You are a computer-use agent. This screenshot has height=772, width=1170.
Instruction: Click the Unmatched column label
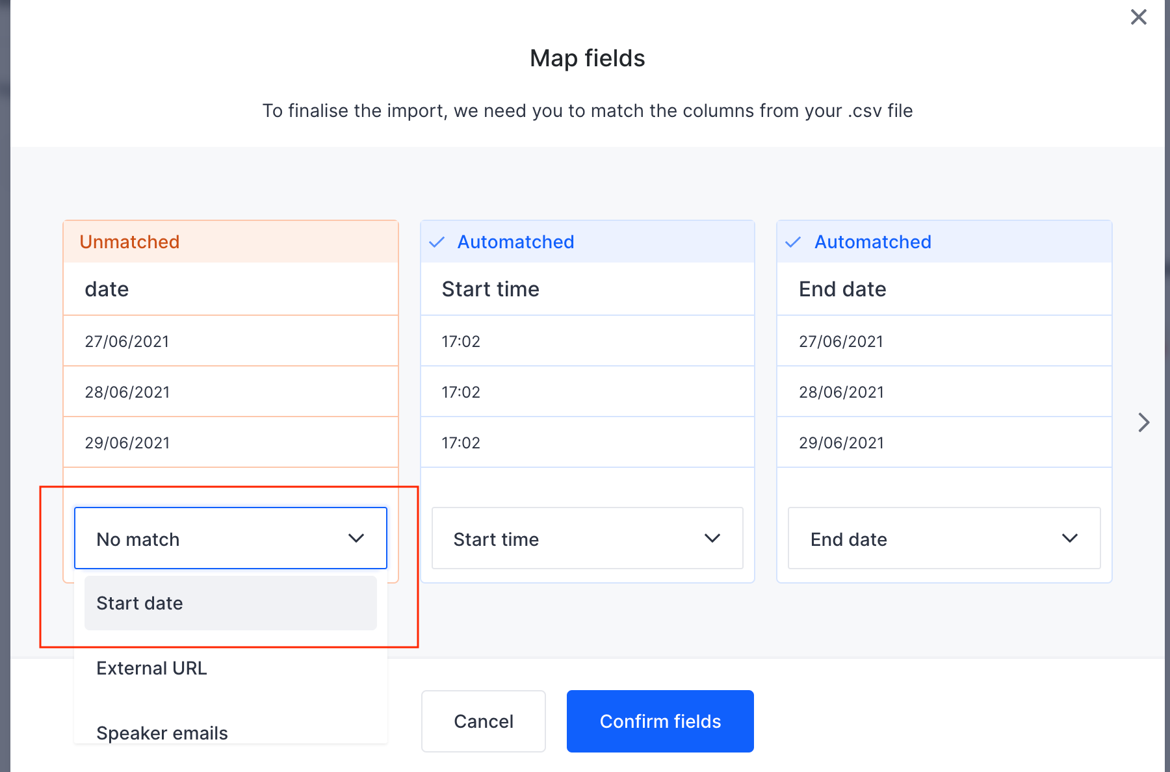tap(129, 242)
